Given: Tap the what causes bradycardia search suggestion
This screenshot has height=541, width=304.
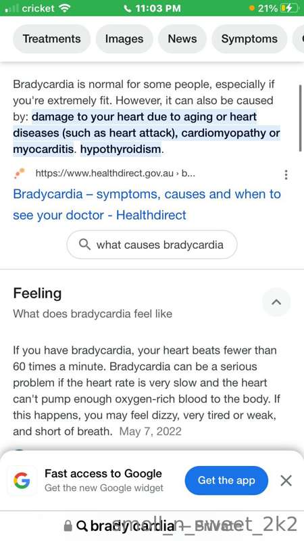Looking at the screenshot, I should (x=152, y=245).
